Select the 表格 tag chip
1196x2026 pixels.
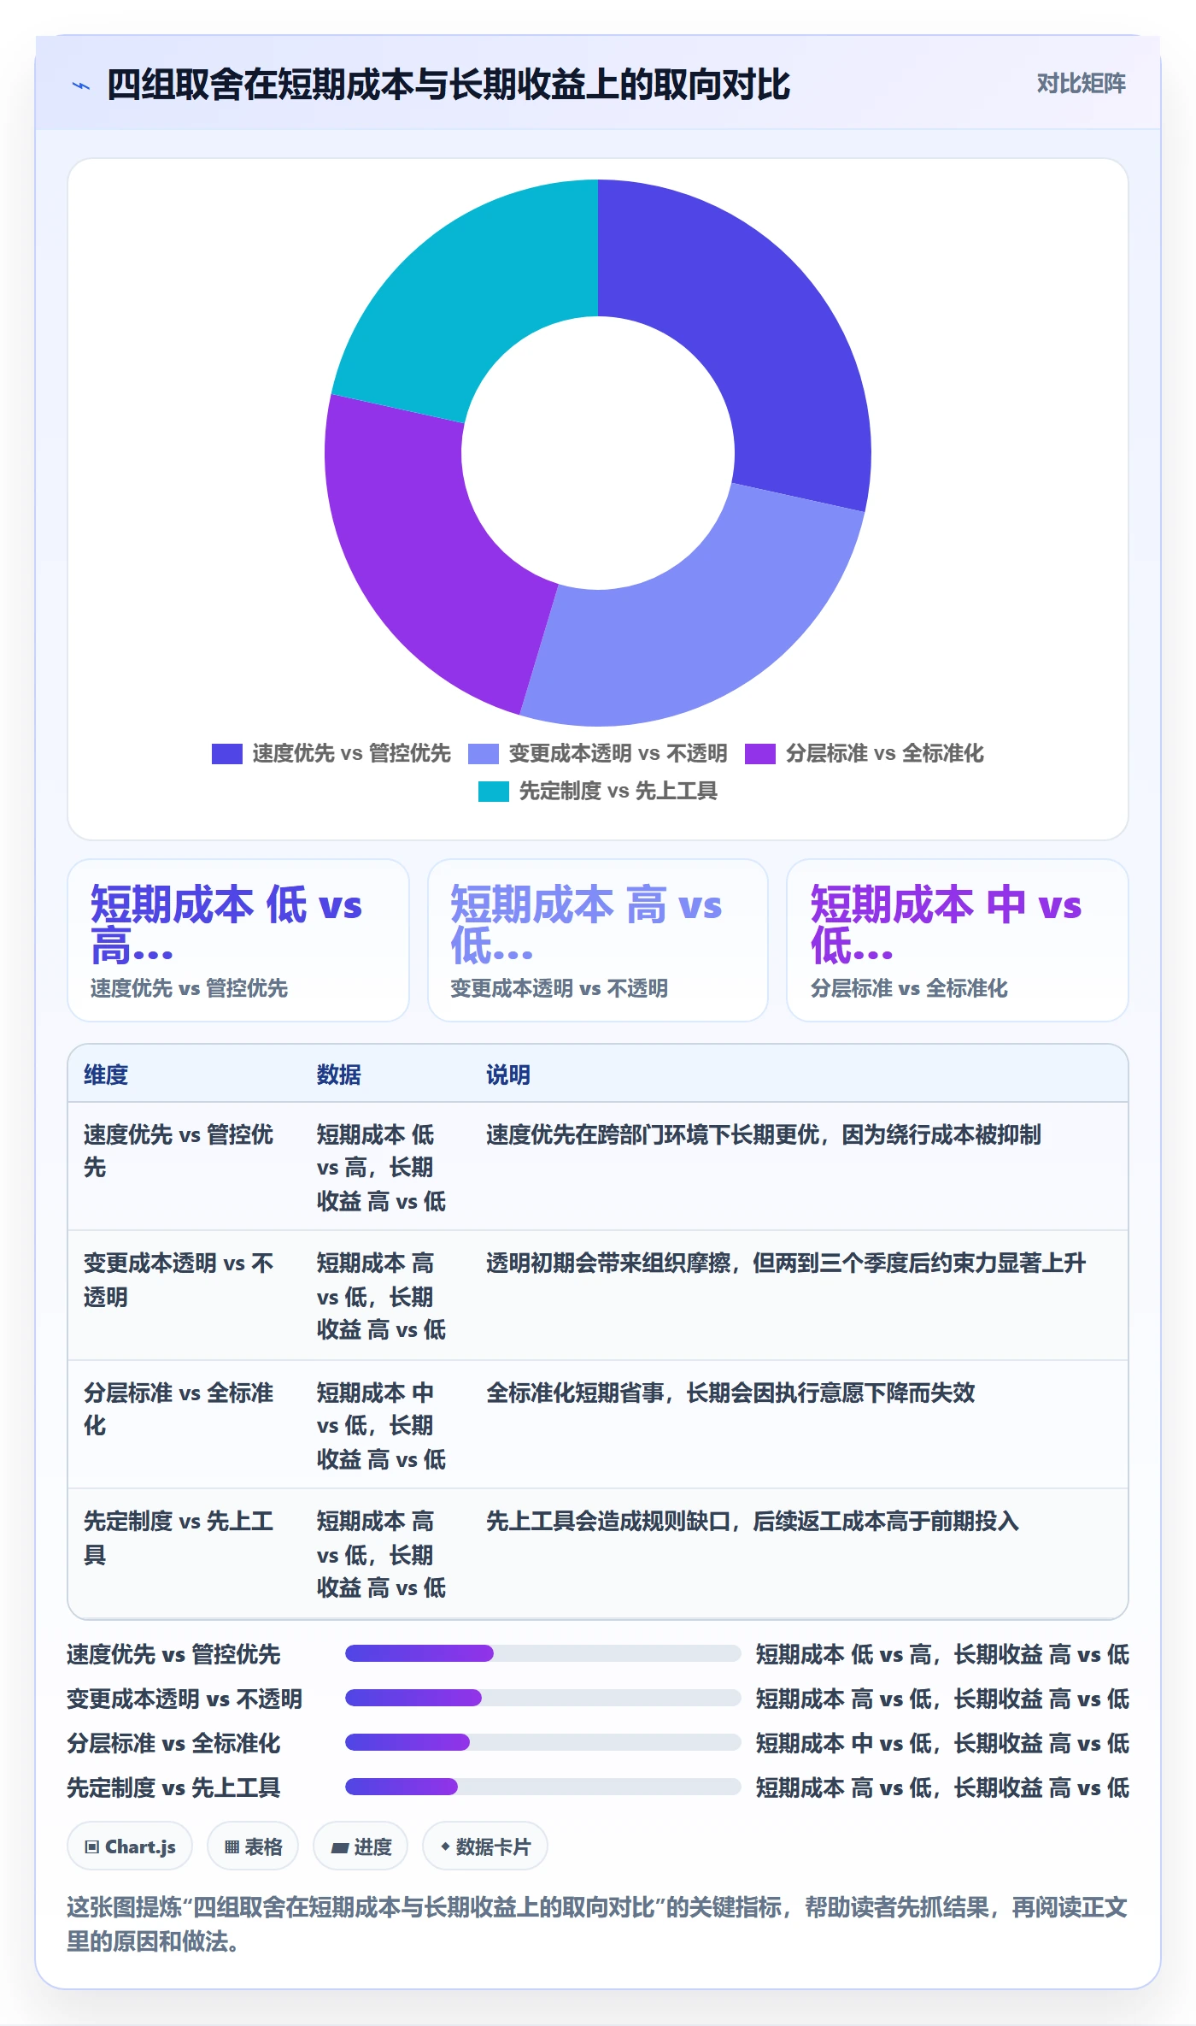pyautogui.click(x=253, y=1846)
